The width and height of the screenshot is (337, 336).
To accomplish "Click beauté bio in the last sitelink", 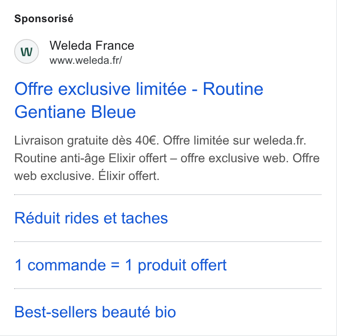I will coord(139,312).
